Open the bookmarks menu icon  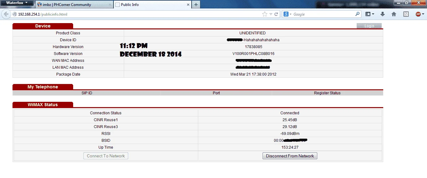point(370,14)
